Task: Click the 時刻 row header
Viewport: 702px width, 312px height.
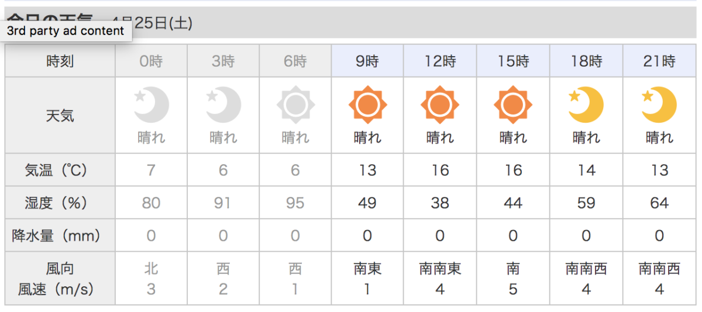Action: click(x=60, y=61)
